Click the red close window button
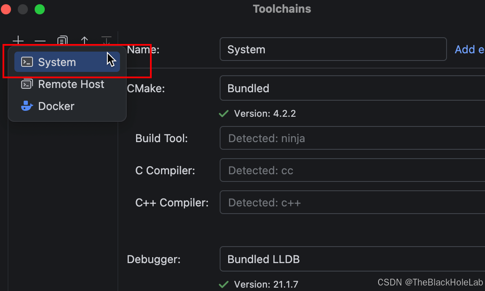This screenshot has width=485, height=291. tap(5, 9)
